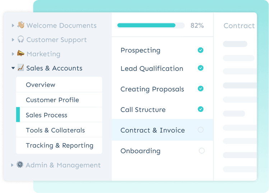Screen dimensions: 269x193
Task: Open the Overview page
Action: tap(41, 85)
